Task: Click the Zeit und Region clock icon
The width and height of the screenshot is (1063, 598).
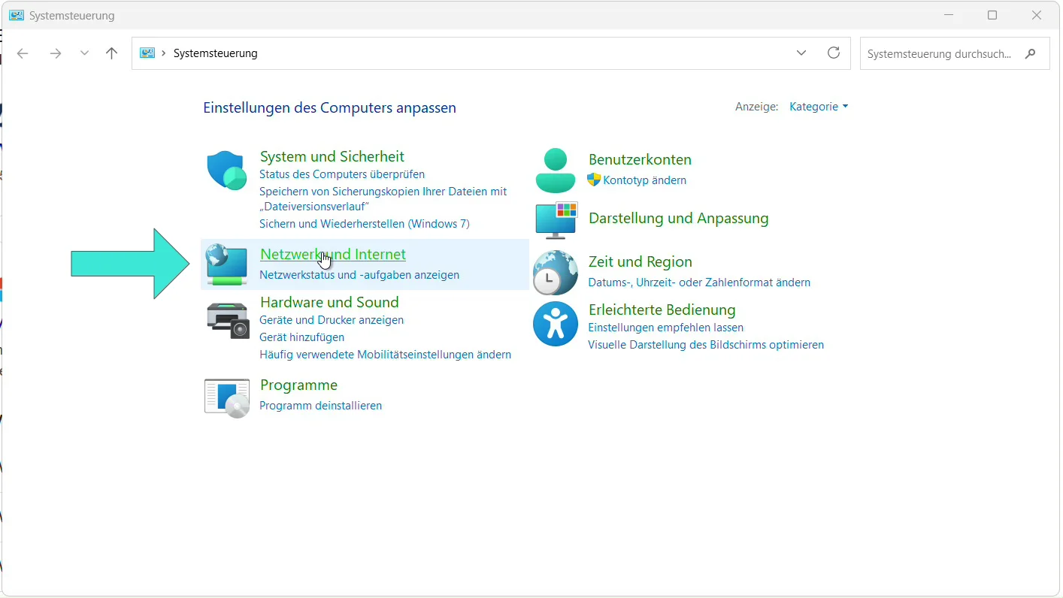Action: (x=556, y=273)
